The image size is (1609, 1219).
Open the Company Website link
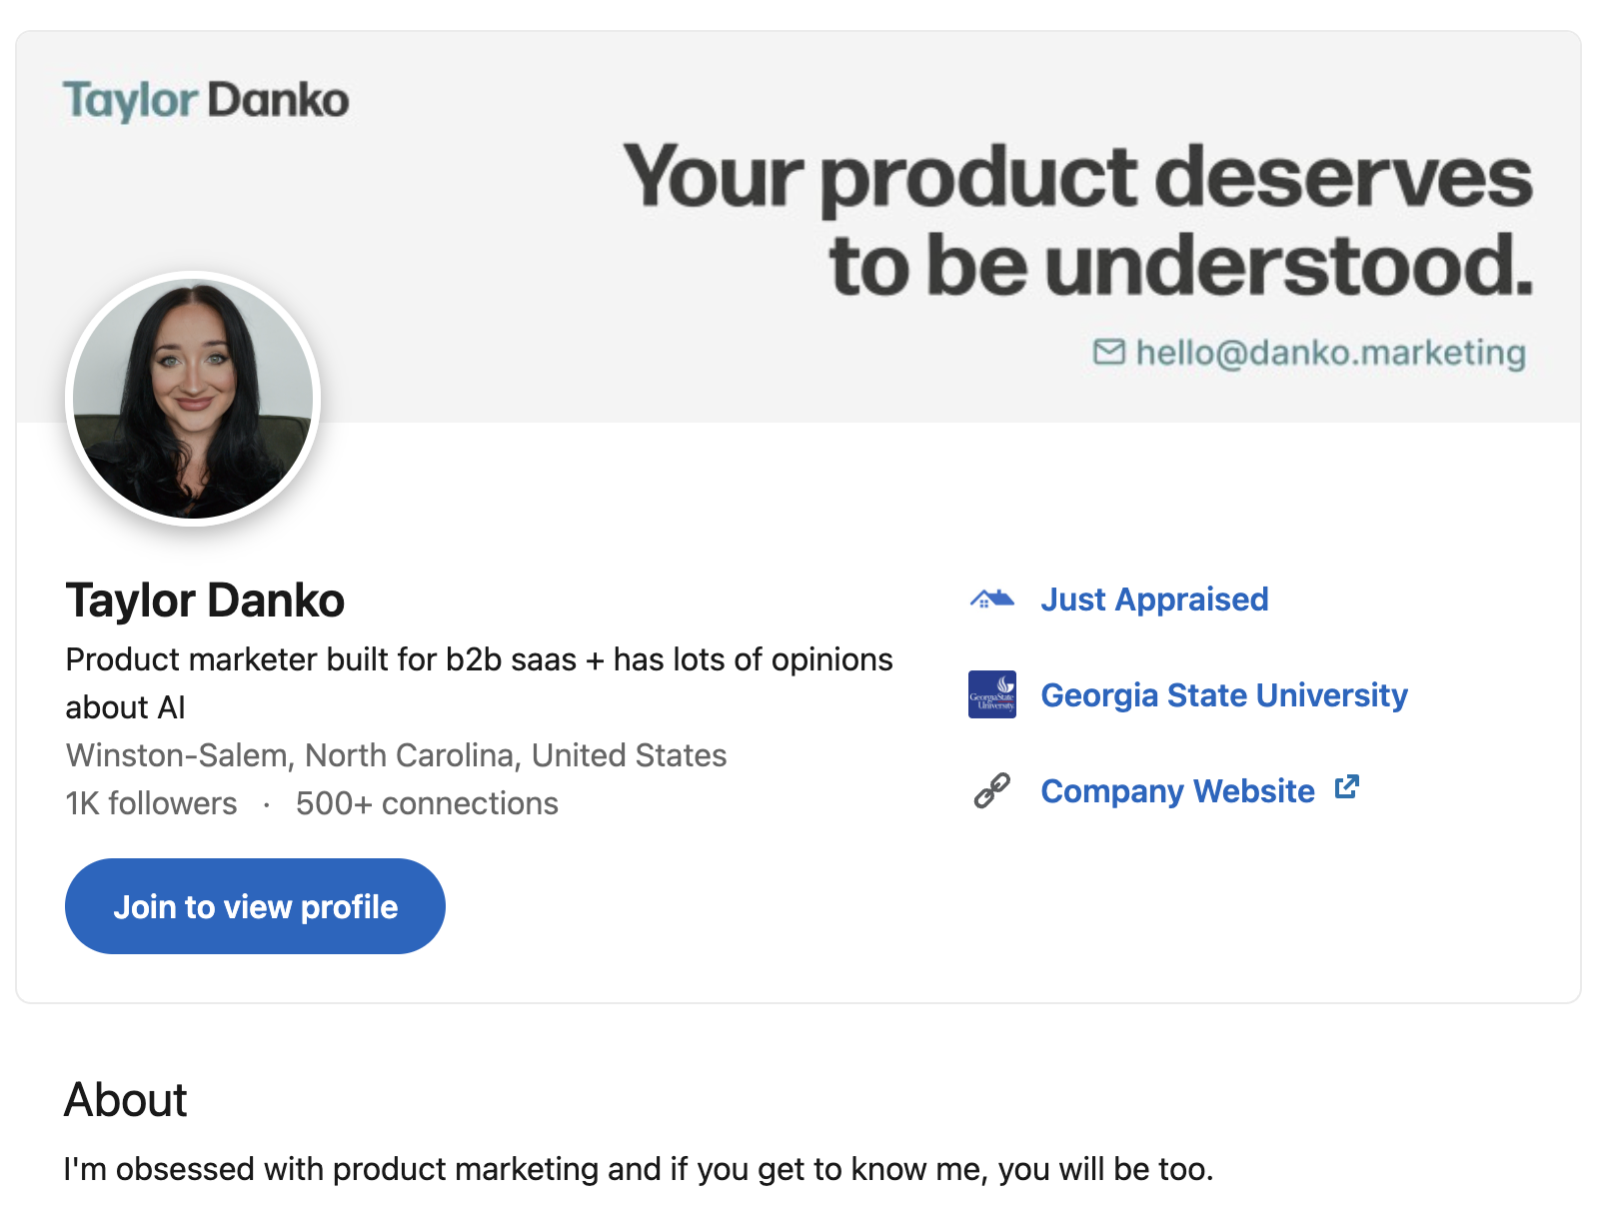[1178, 791]
